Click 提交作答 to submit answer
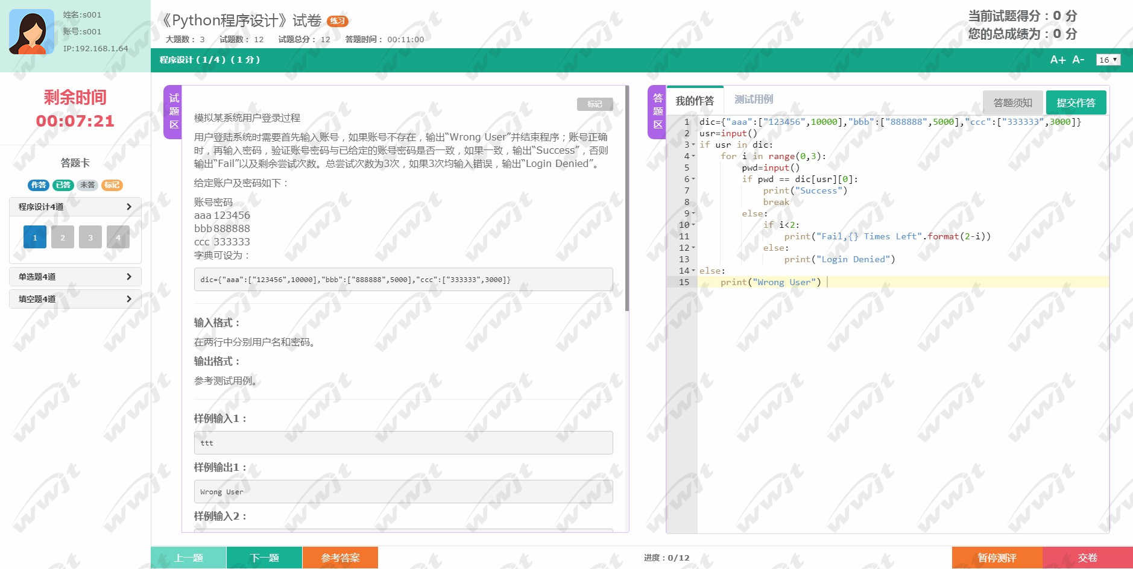This screenshot has height=569, width=1133. (1076, 102)
